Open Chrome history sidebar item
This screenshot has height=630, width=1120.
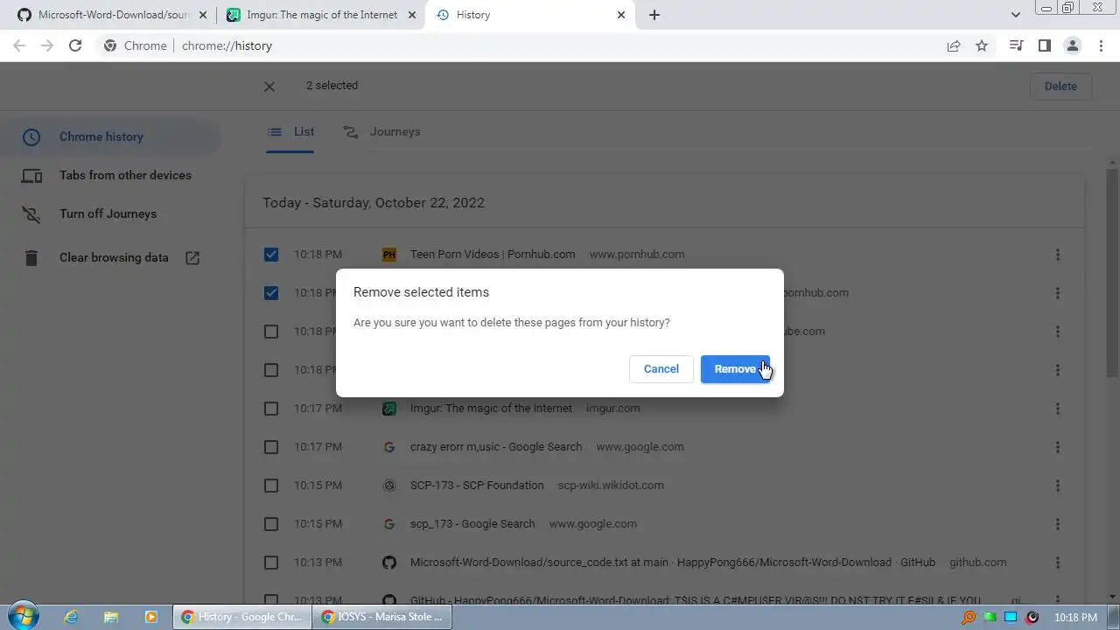click(x=110, y=136)
